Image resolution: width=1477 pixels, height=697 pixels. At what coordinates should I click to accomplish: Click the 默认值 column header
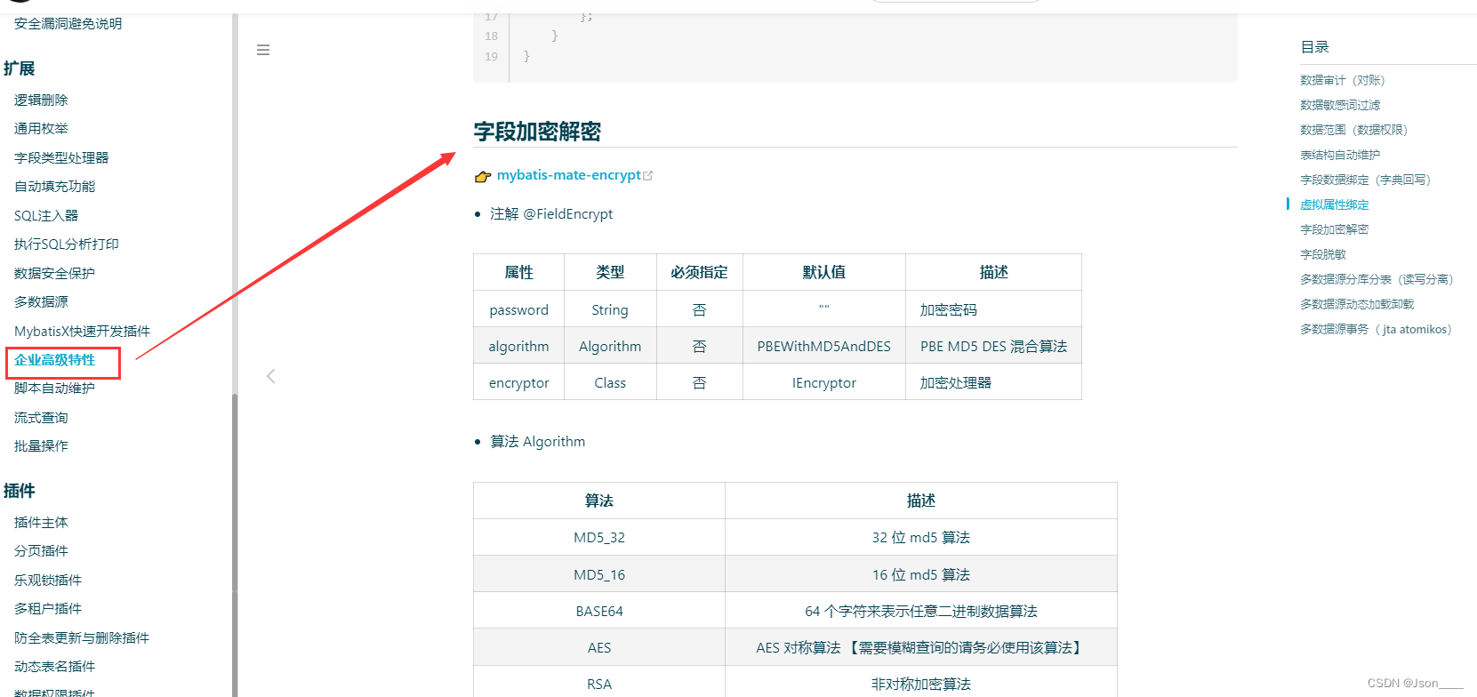(x=824, y=272)
